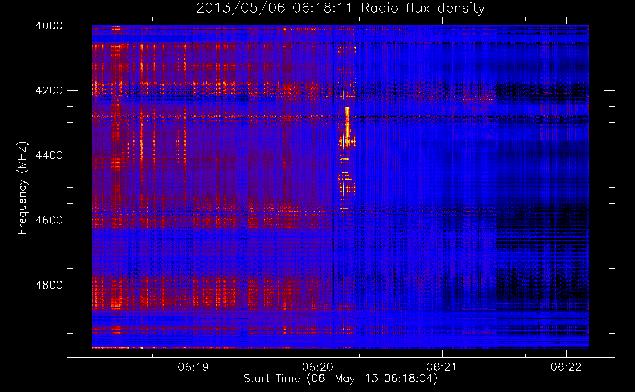The width and height of the screenshot is (635, 392).
Task: Click the 4800 frequency axis label
Action: coord(49,285)
